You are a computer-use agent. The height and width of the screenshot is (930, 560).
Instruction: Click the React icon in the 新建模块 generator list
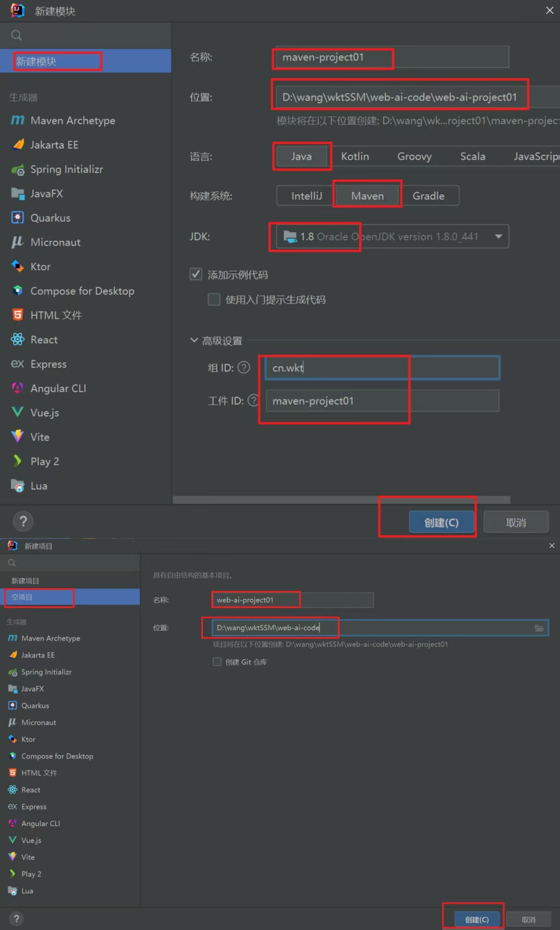click(x=17, y=340)
